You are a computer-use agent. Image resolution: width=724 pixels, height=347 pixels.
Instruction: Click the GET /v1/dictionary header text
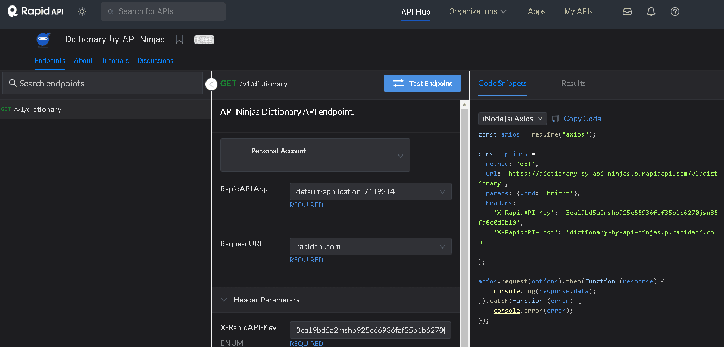point(254,84)
